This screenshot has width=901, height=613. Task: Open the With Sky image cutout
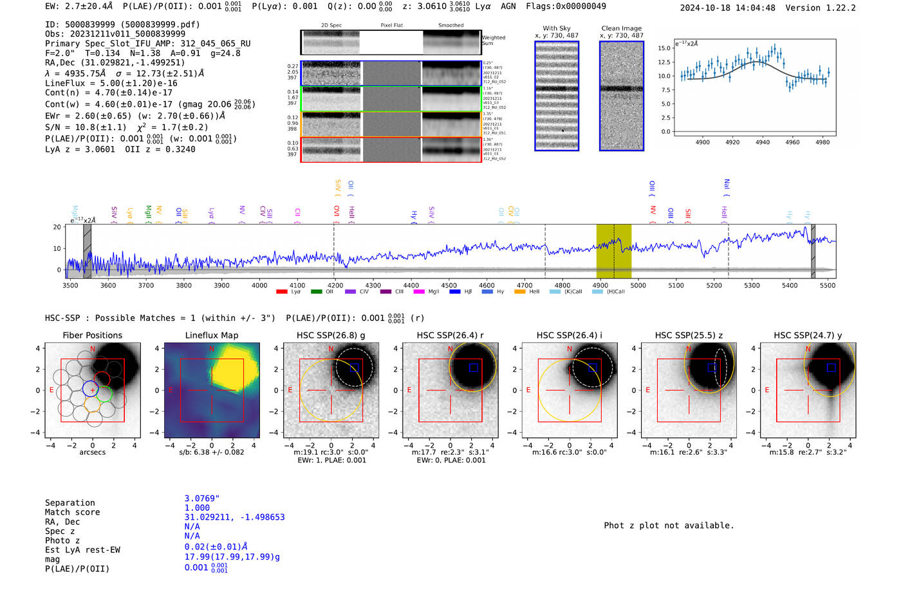[x=557, y=96]
